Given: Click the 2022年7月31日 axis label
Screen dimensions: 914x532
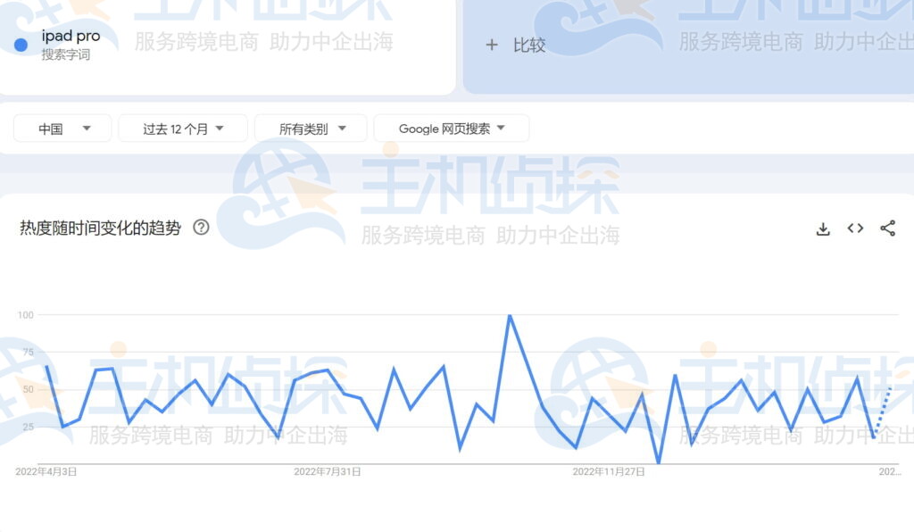Looking at the screenshot, I should [328, 470].
